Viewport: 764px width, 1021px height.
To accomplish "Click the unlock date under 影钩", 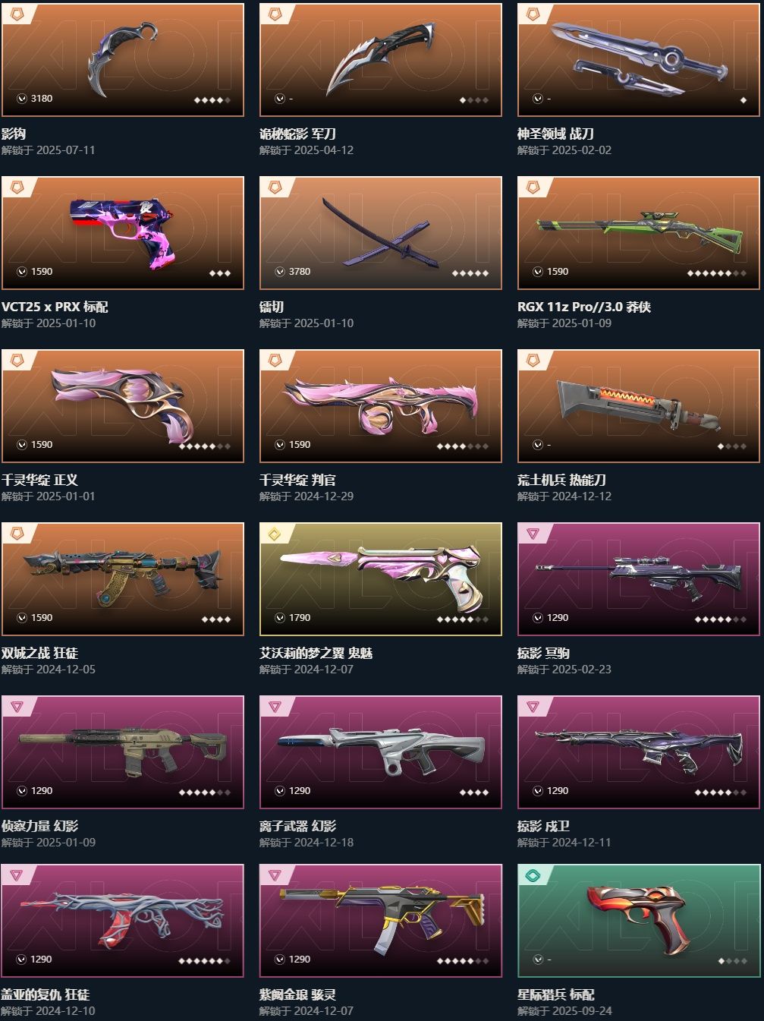I will (49, 150).
